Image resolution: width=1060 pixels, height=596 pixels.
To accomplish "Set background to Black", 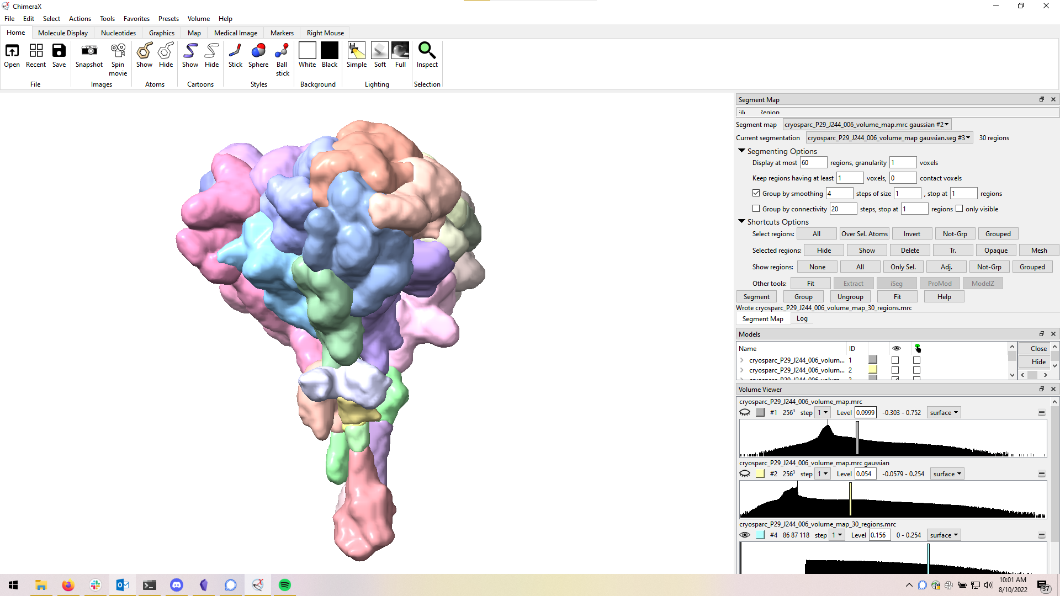I will click(x=329, y=51).
